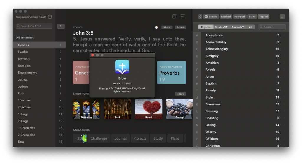Expand the Acceptance topic chevron
This screenshot has height=164, width=302.
click(284, 35)
